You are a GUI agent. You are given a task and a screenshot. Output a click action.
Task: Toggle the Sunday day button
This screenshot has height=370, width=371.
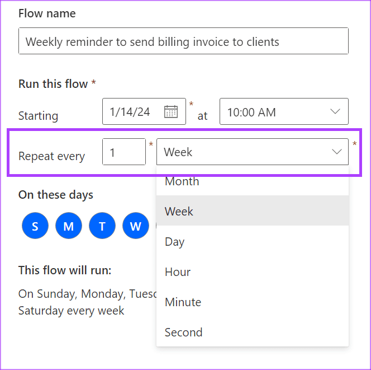pyautogui.click(x=35, y=226)
